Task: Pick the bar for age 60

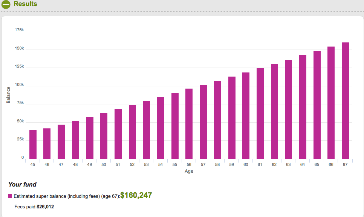Action: (246, 115)
